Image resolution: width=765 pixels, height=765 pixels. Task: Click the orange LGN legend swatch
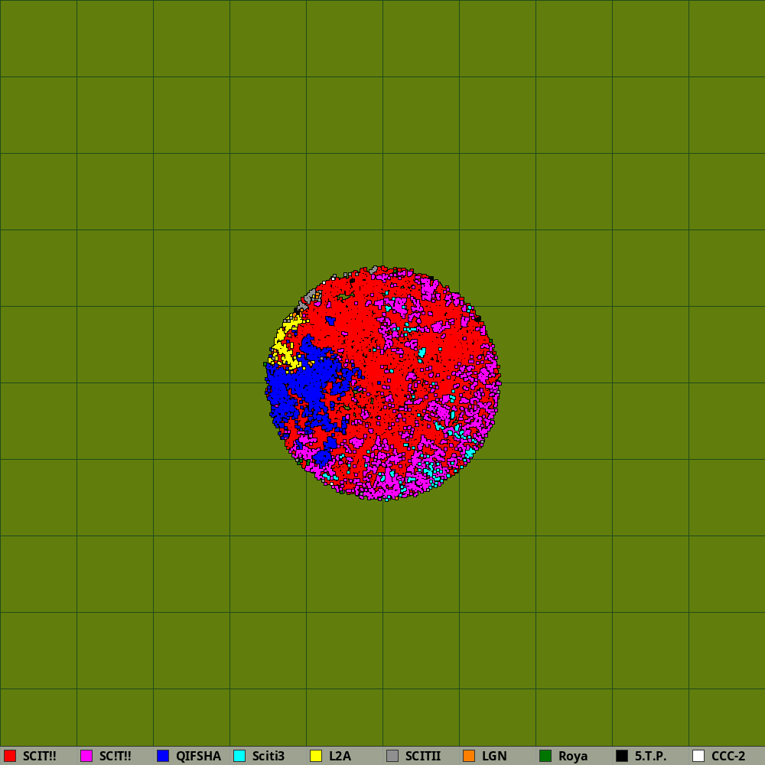(469, 756)
